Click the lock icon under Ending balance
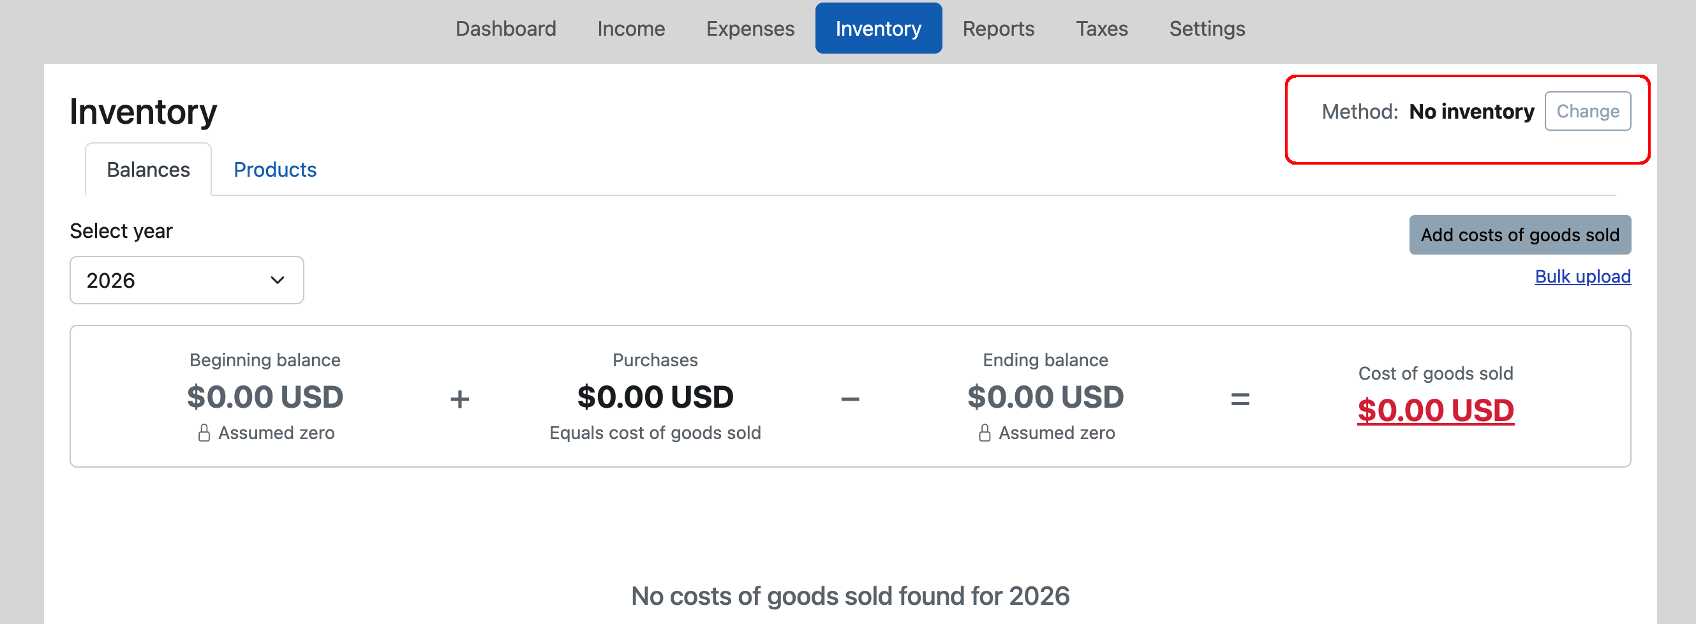This screenshot has height=624, width=1696. click(985, 433)
